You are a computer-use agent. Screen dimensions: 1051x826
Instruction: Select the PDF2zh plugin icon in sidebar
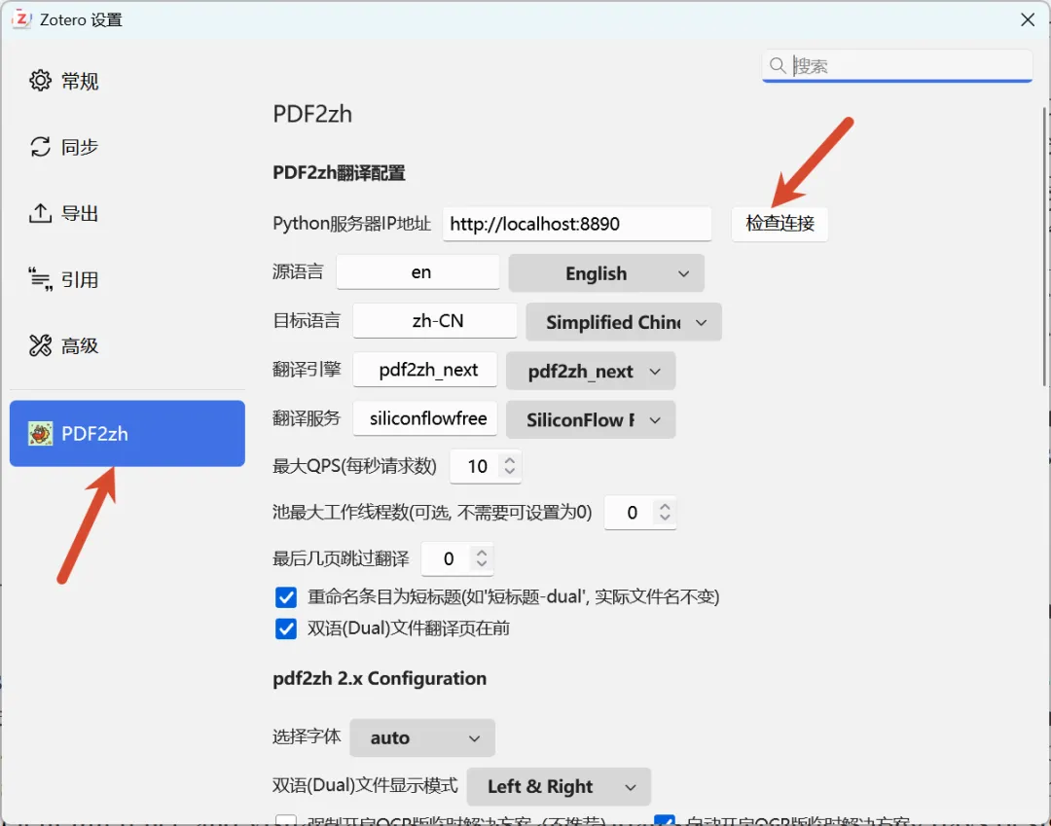[40, 434]
